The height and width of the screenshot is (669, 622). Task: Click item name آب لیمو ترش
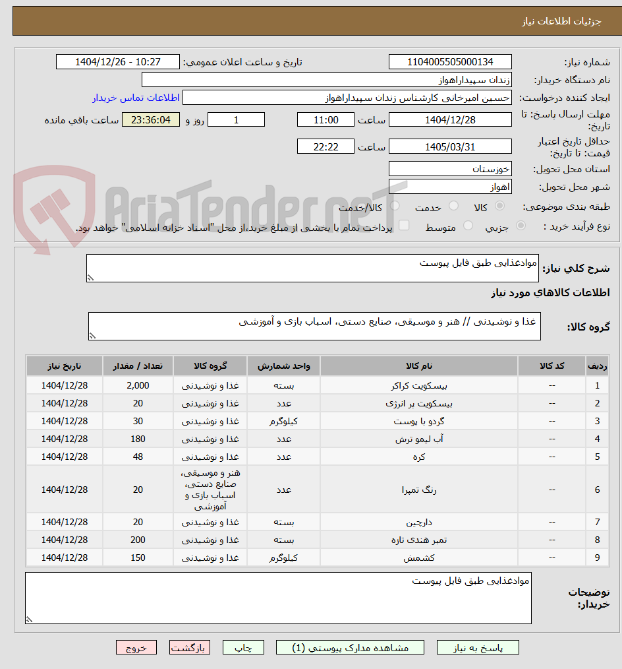coord(419,439)
